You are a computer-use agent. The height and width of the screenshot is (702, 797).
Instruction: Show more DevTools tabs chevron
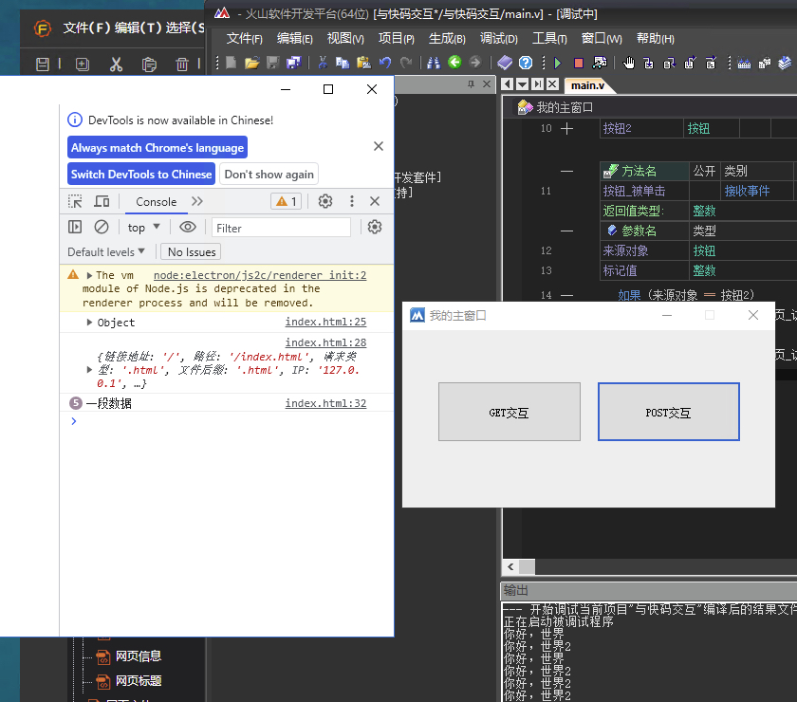click(x=197, y=201)
